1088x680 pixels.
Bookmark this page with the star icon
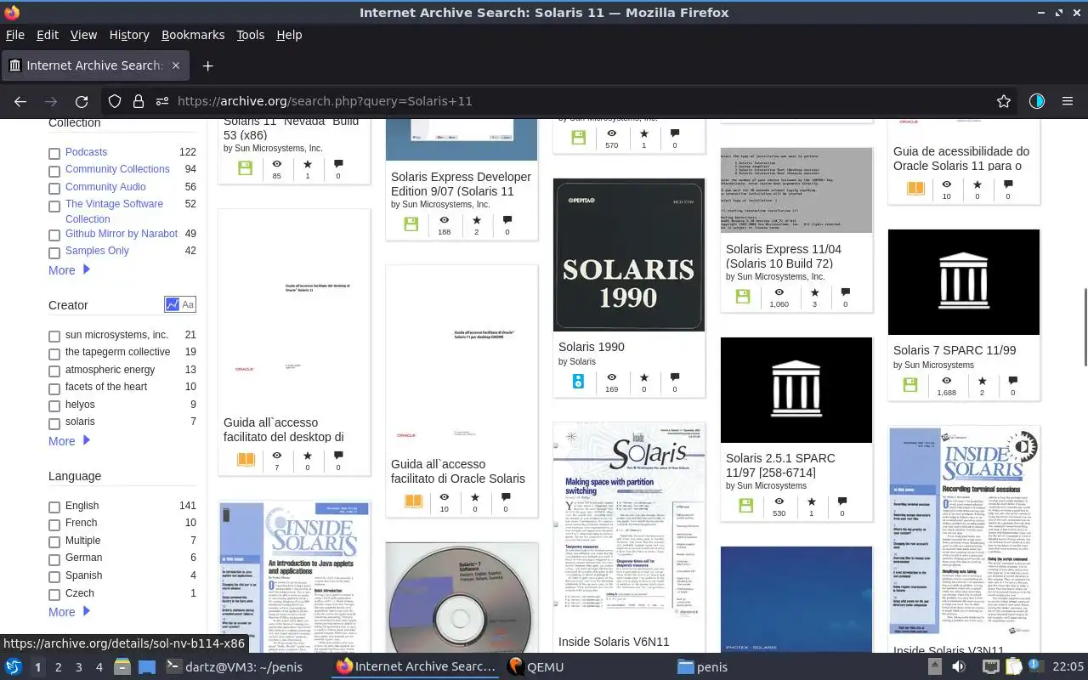tap(1004, 101)
